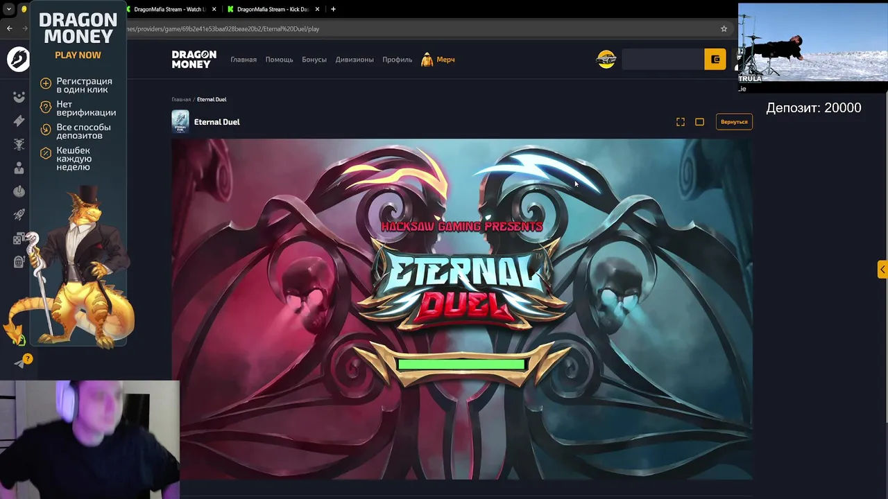Click the plus icon beside Регистрация
This screenshot has width=888, height=499.
click(46, 84)
